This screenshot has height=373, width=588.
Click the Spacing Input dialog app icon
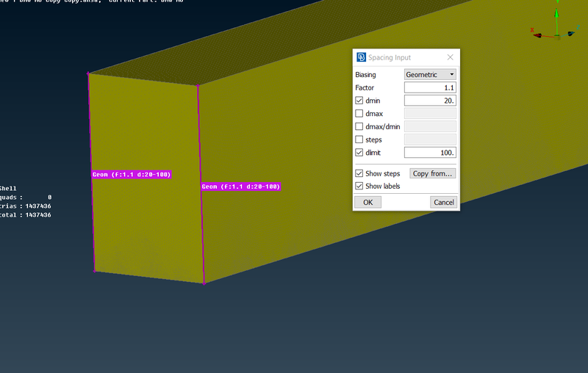pos(361,57)
